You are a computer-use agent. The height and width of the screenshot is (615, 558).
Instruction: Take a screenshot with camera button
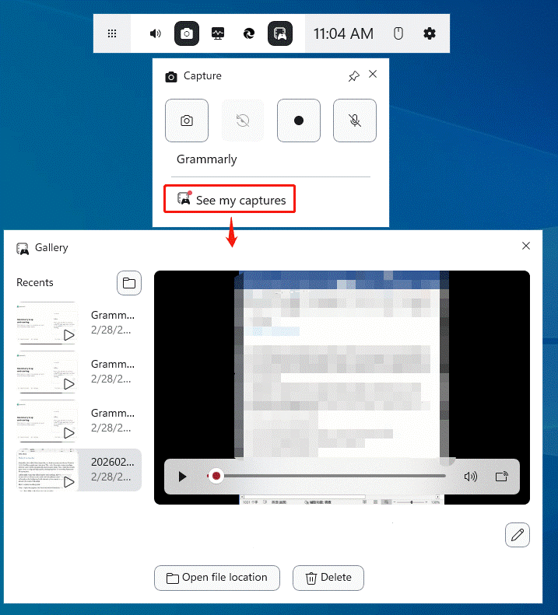point(187,121)
